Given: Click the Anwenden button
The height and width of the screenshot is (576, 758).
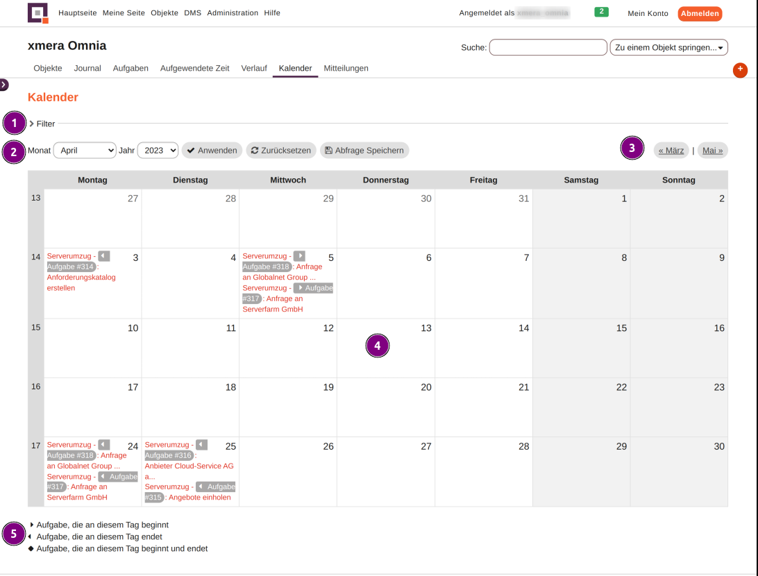Looking at the screenshot, I should pyautogui.click(x=212, y=151).
